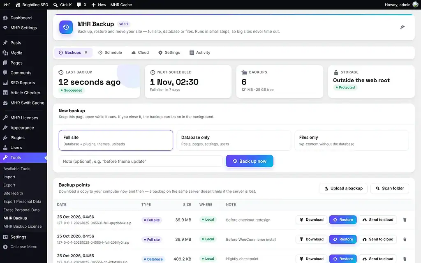Image resolution: width=421 pixels, height=263 pixels.
Task: Open MHR Cache admin bar item
Action: [x=121, y=5]
